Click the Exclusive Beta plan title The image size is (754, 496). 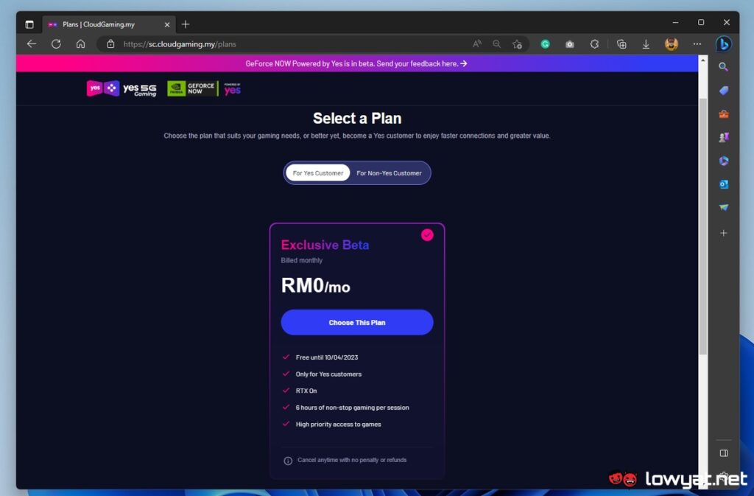point(325,245)
